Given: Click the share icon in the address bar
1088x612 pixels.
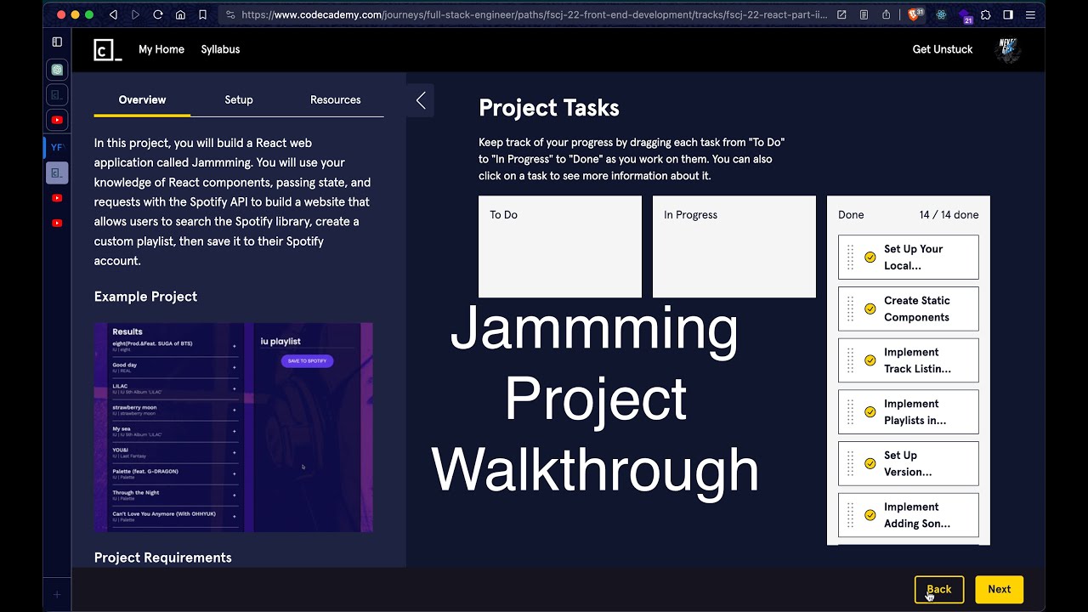Looking at the screenshot, I should [886, 14].
